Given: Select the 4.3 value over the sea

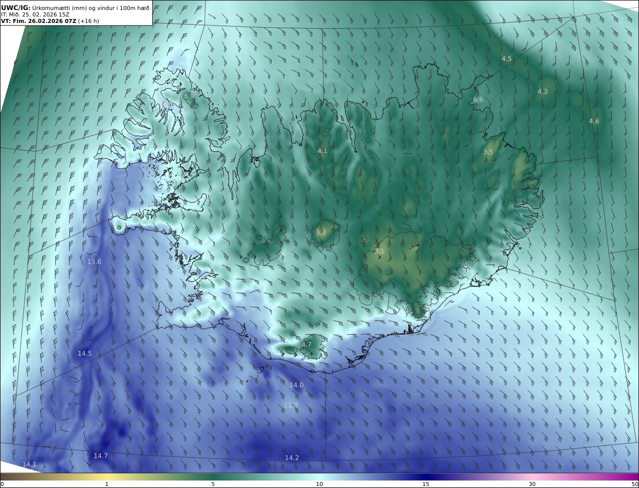Looking at the screenshot, I should pos(543,91).
